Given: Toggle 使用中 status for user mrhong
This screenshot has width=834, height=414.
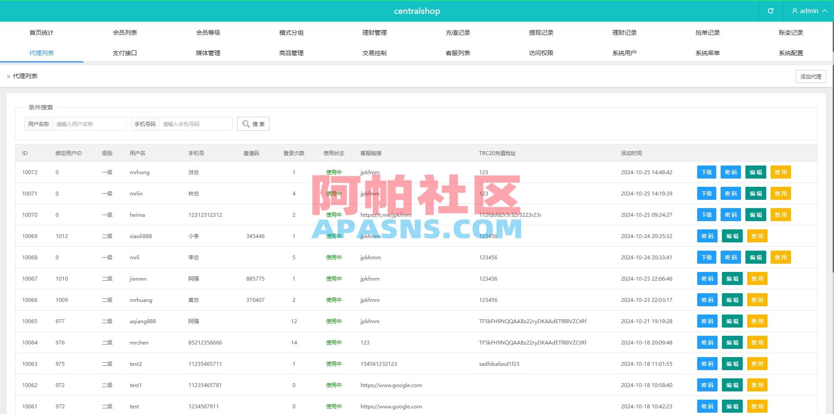Looking at the screenshot, I should pos(333,172).
